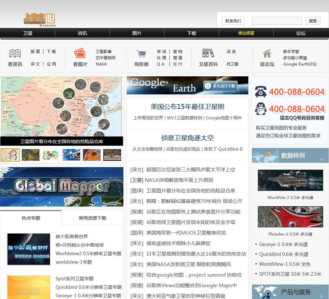Open the 图片 navigation menu
The height and width of the screenshot is (299, 329).
137,33
